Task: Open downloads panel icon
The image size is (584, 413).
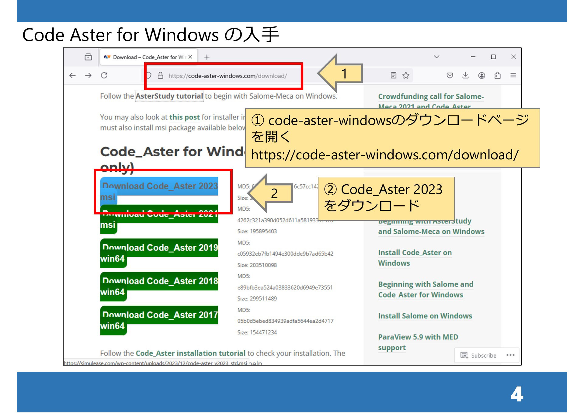Action: pyautogui.click(x=465, y=75)
